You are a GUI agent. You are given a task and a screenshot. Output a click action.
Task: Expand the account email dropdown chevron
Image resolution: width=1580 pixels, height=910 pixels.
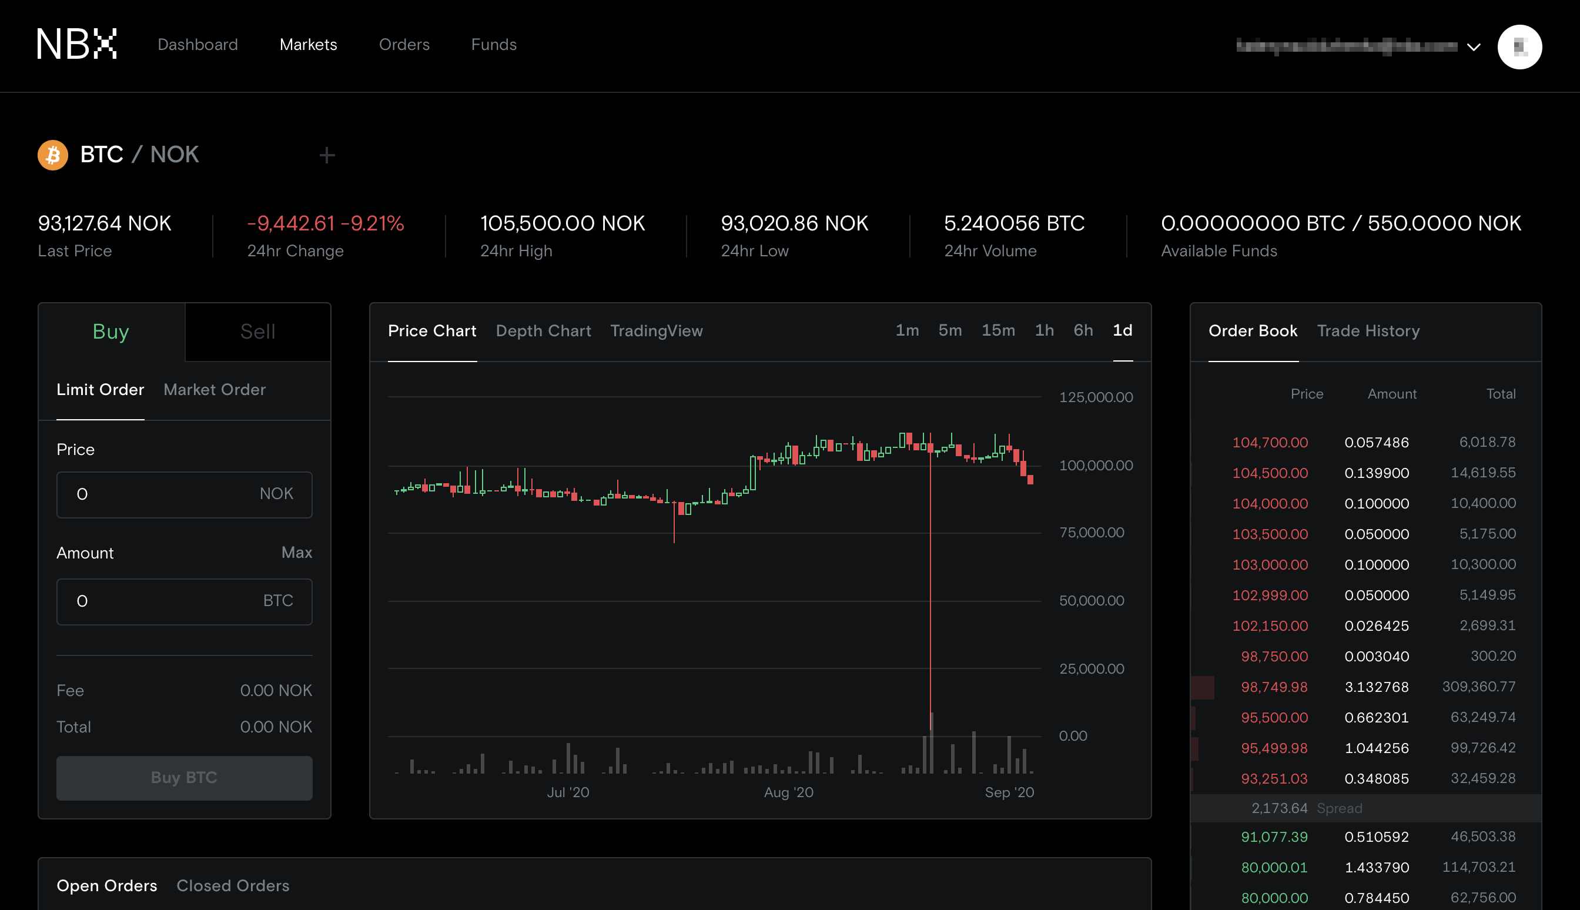[1474, 48]
